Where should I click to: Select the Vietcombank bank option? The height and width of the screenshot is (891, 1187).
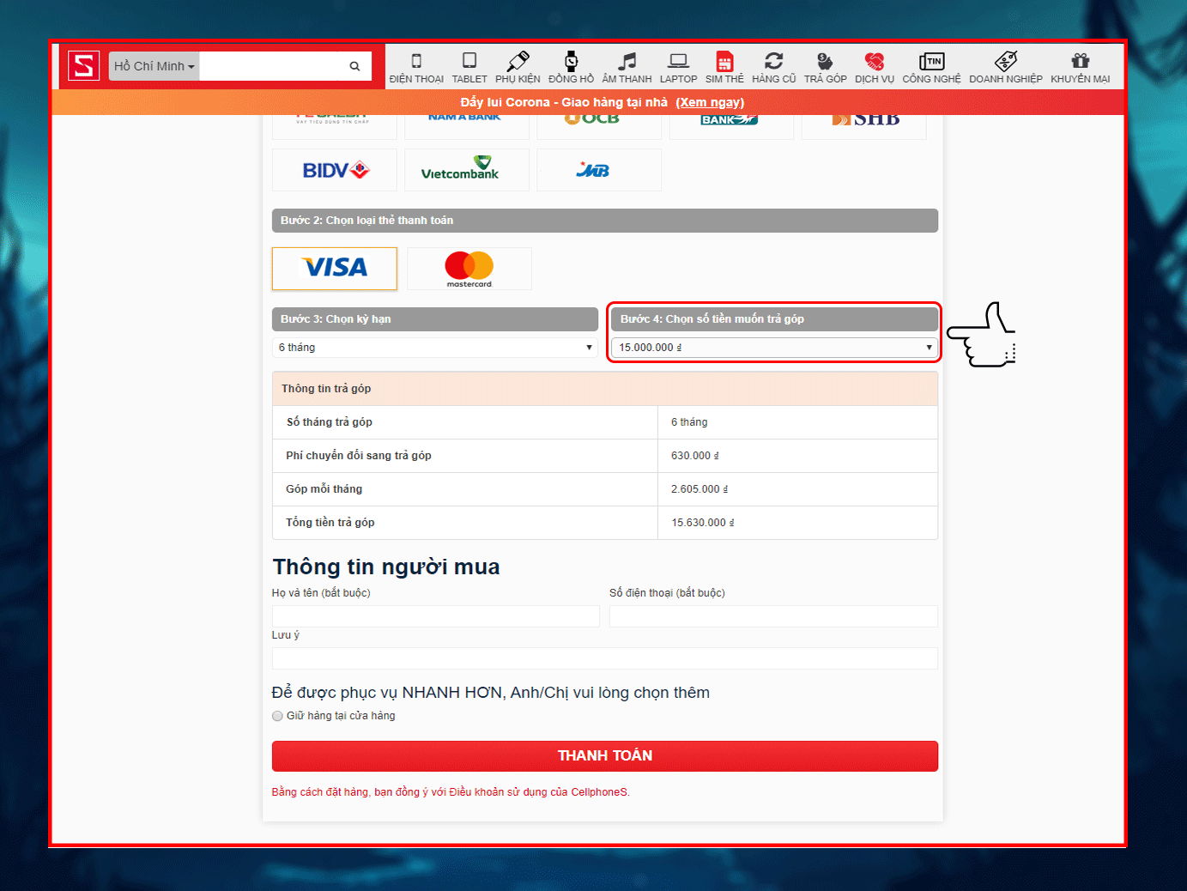click(x=467, y=170)
